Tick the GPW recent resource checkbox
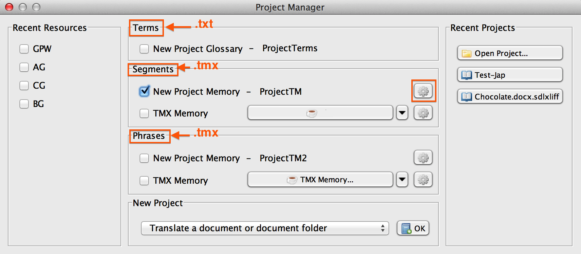This screenshot has height=254, width=581. click(x=24, y=49)
